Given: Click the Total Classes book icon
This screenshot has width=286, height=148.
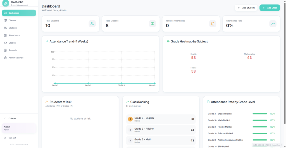Looking at the screenshot, I should tap(152, 24).
